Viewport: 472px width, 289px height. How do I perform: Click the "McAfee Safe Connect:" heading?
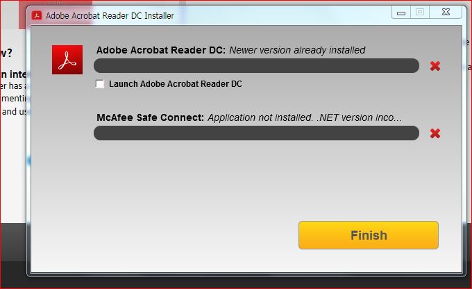(x=150, y=117)
